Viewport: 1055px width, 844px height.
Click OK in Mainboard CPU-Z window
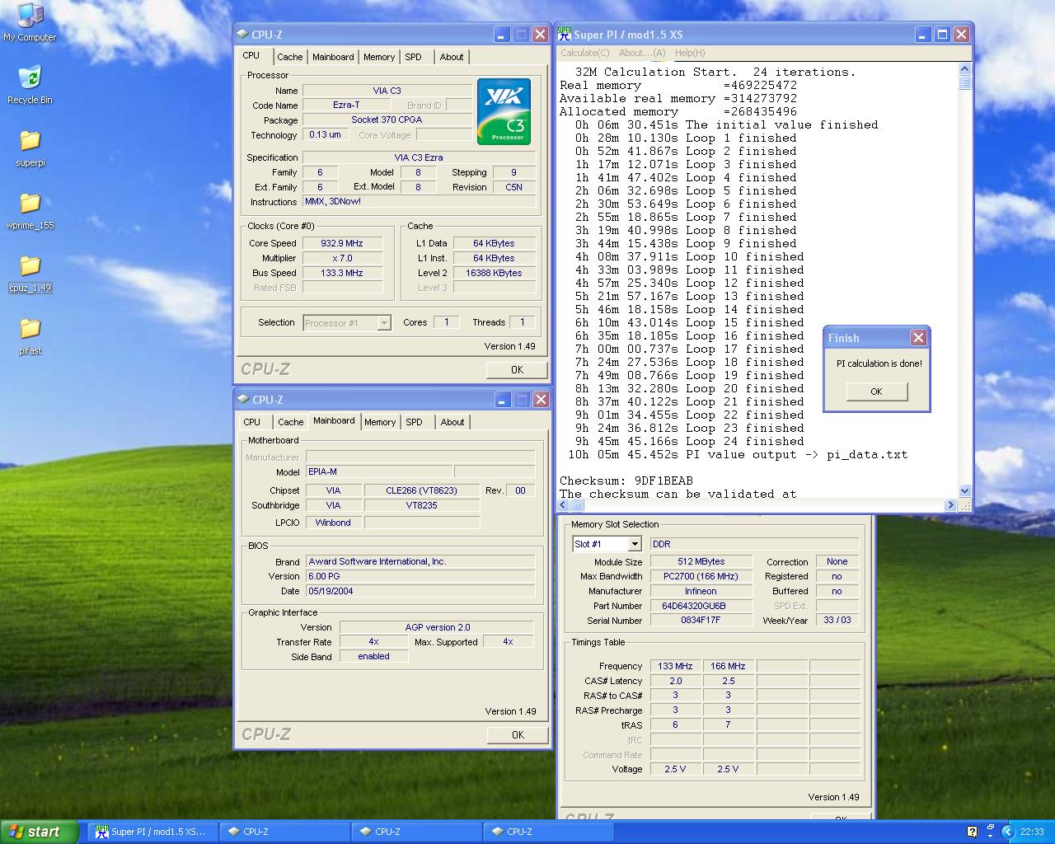coord(517,734)
